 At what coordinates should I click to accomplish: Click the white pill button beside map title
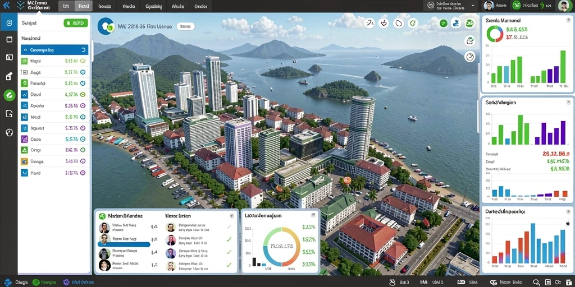[185, 26]
